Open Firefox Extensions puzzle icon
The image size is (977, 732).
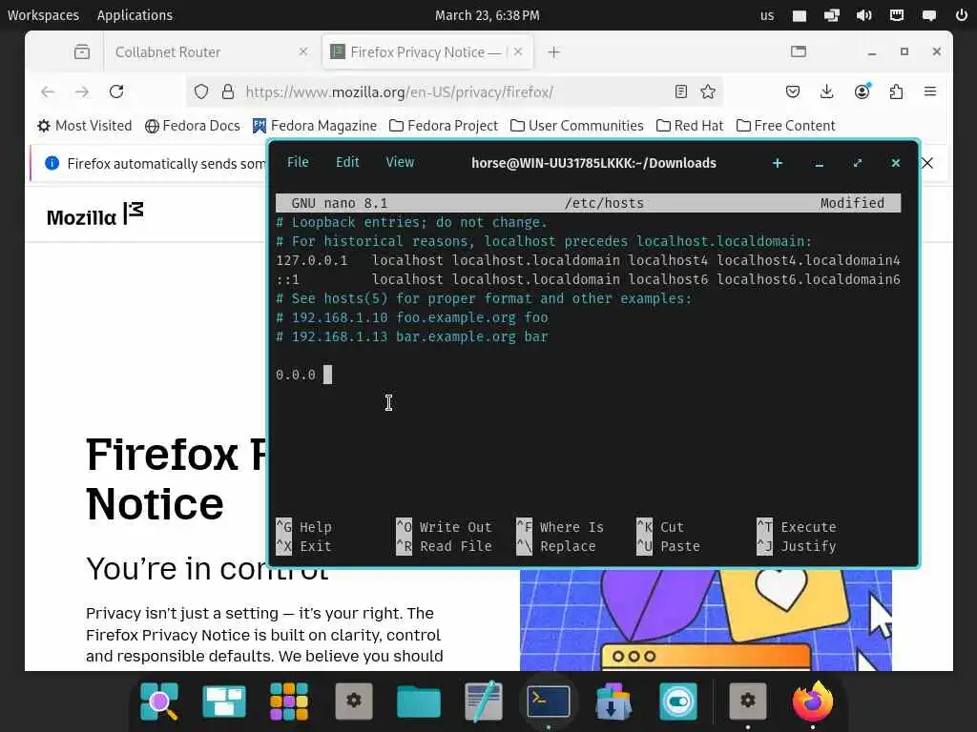coord(896,92)
